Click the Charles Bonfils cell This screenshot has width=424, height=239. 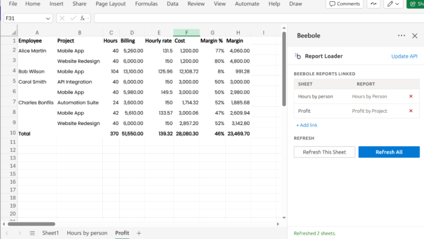coord(37,103)
